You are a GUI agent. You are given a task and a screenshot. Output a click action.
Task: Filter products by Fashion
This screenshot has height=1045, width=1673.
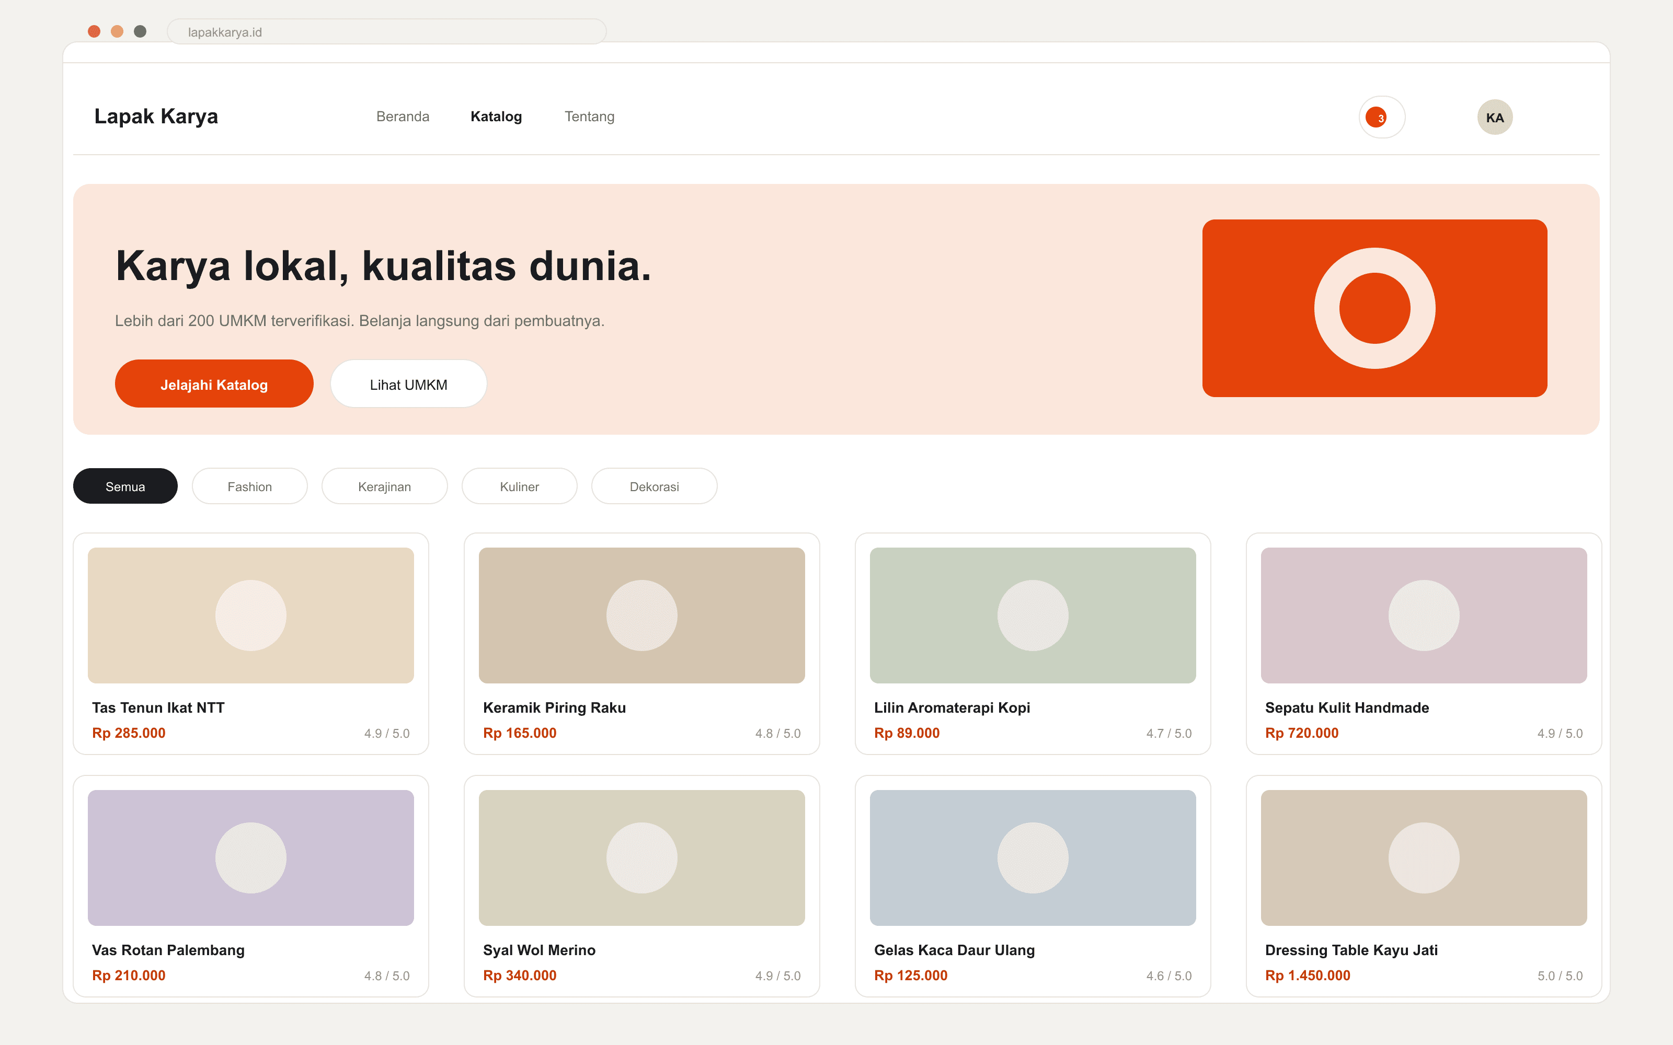[x=249, y=486]
